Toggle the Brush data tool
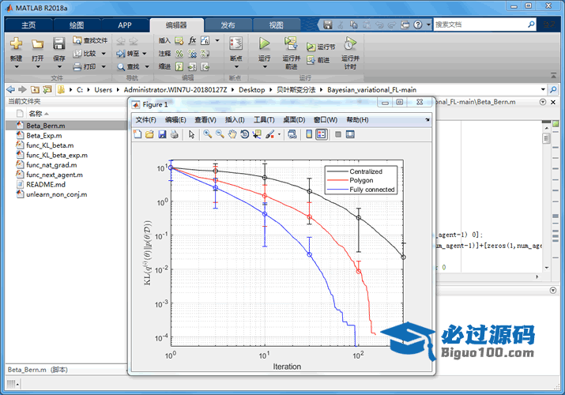Image resolution: width=565 pixels, height=395 pixels. coord(269,134)
